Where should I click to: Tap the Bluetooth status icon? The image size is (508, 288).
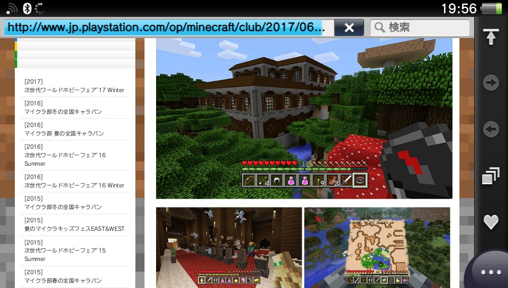pos(27,8)
